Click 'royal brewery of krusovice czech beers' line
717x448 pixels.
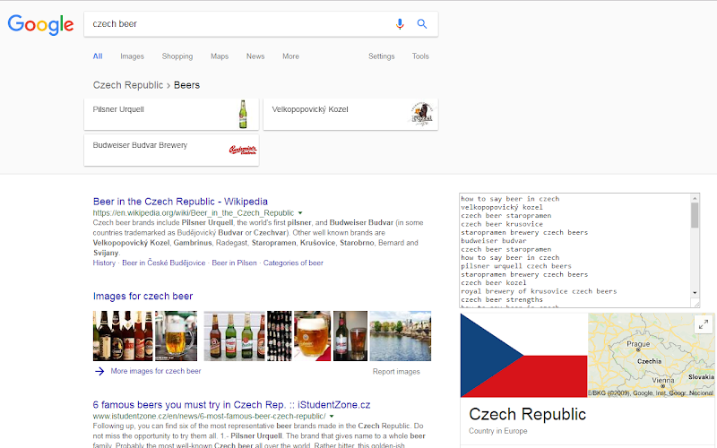(x=539, y=291)
